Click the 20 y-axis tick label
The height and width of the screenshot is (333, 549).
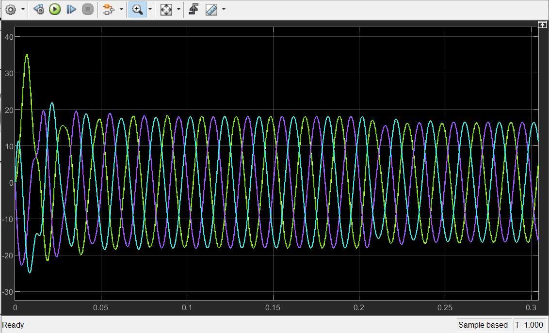pyautogui.click(x=9, y=110)
